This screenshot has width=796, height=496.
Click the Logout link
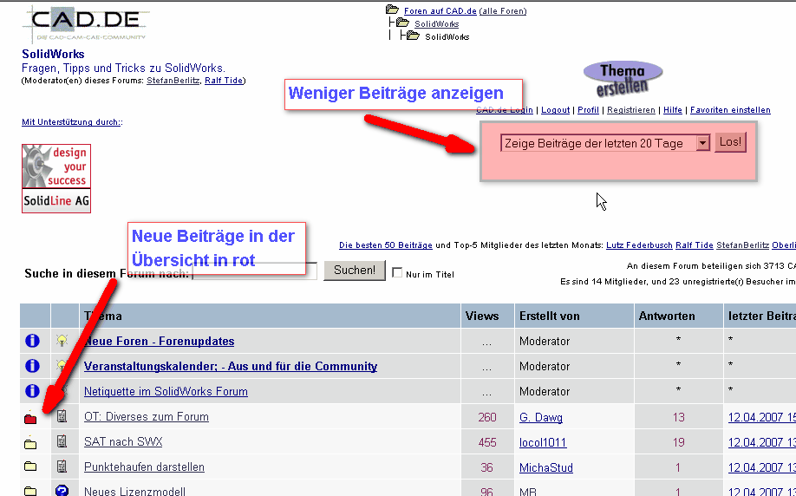tap(555, 109)
